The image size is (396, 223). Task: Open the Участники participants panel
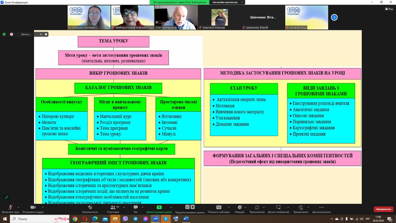(113, 208)
